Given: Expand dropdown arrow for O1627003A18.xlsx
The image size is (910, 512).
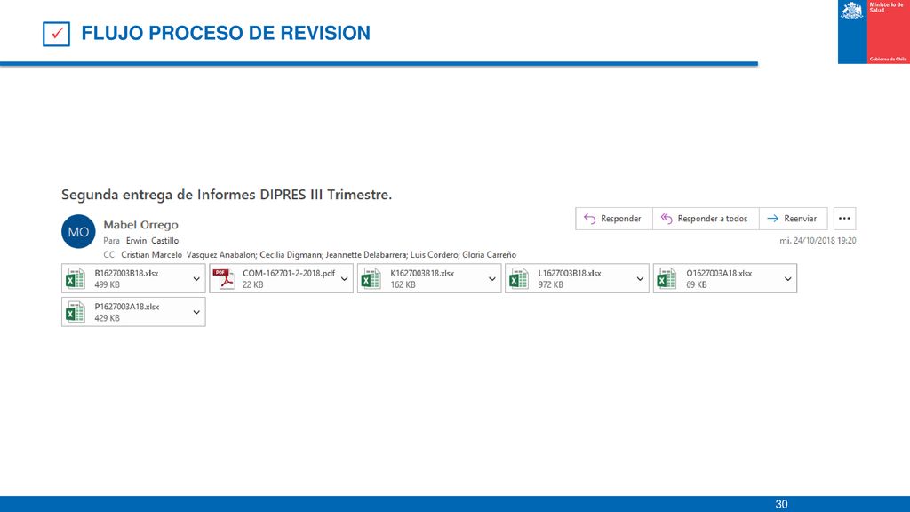Looking at the screenshot, I should [787, 278].
